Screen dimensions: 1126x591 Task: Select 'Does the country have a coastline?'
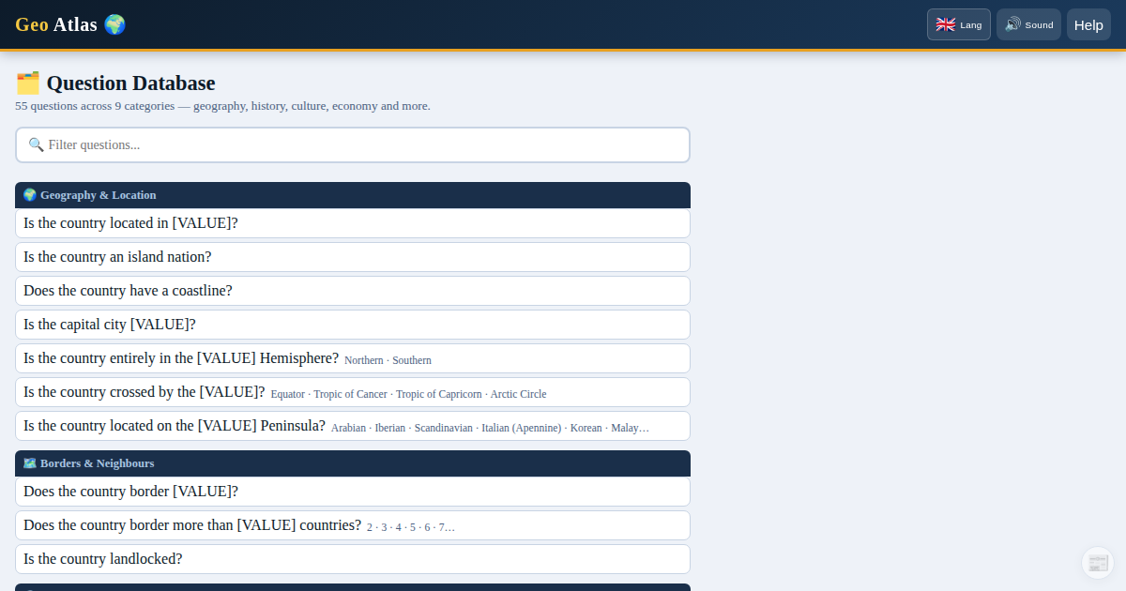[353, 291]
